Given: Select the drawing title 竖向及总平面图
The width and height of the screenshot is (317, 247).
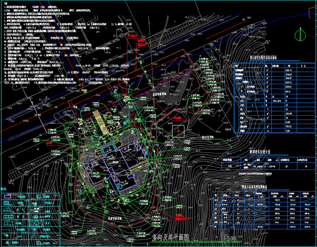Looking at the screenshot, I should coord(170,238).
